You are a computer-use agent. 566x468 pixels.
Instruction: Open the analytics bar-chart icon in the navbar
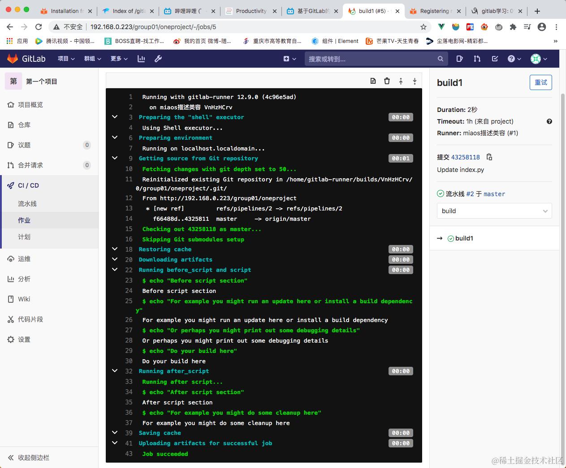coord(141,59)
